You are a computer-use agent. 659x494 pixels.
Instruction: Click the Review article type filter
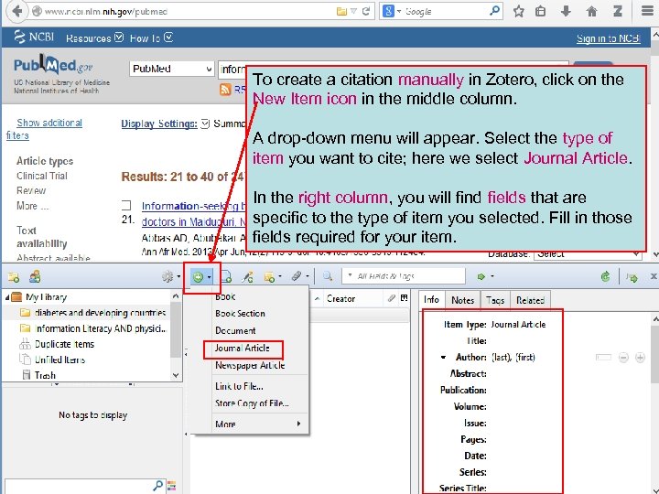click(x=31, y=190)
